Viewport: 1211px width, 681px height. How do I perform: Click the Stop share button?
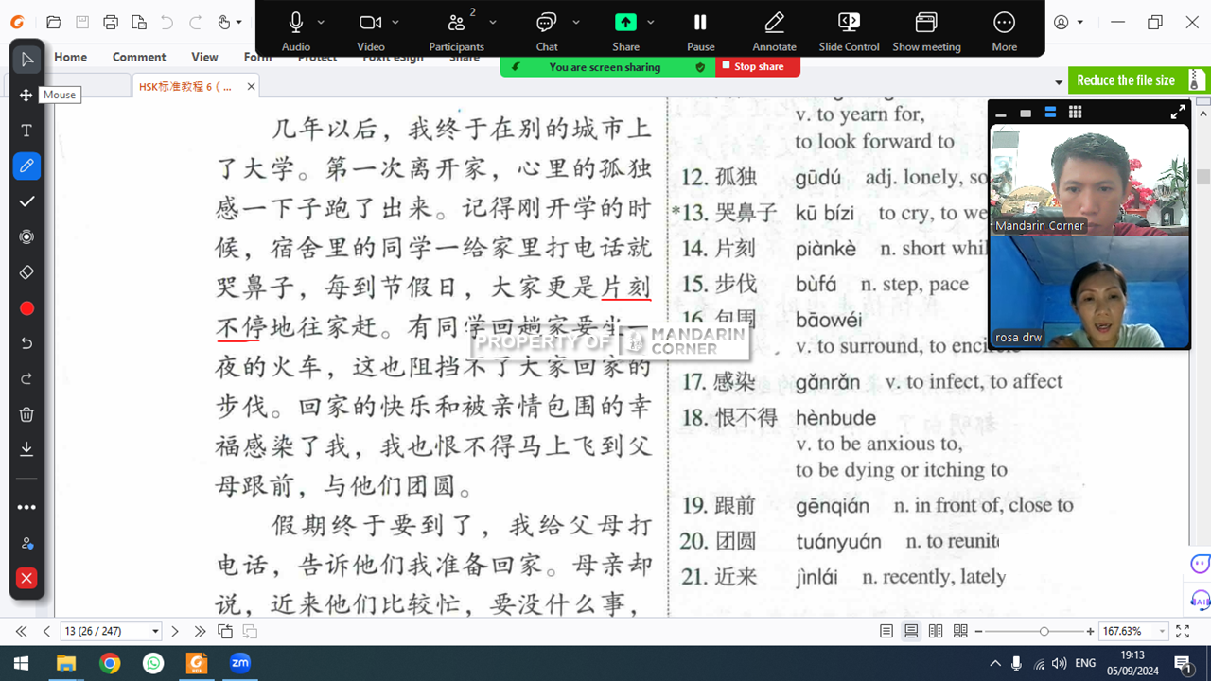[x=757, y=67]
